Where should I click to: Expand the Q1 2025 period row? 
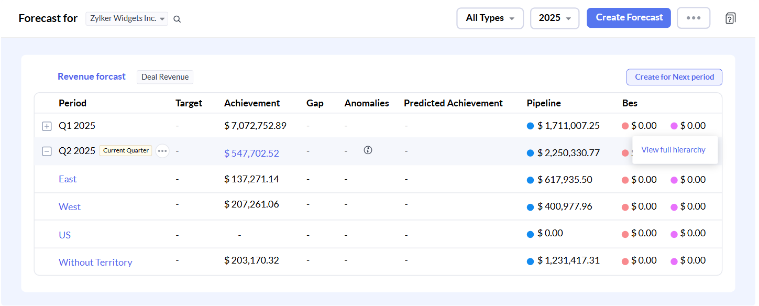pos(47,126)
